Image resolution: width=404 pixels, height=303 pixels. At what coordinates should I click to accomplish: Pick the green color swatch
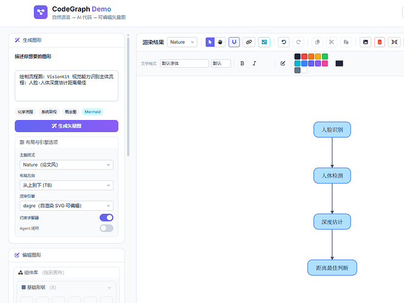325,56
